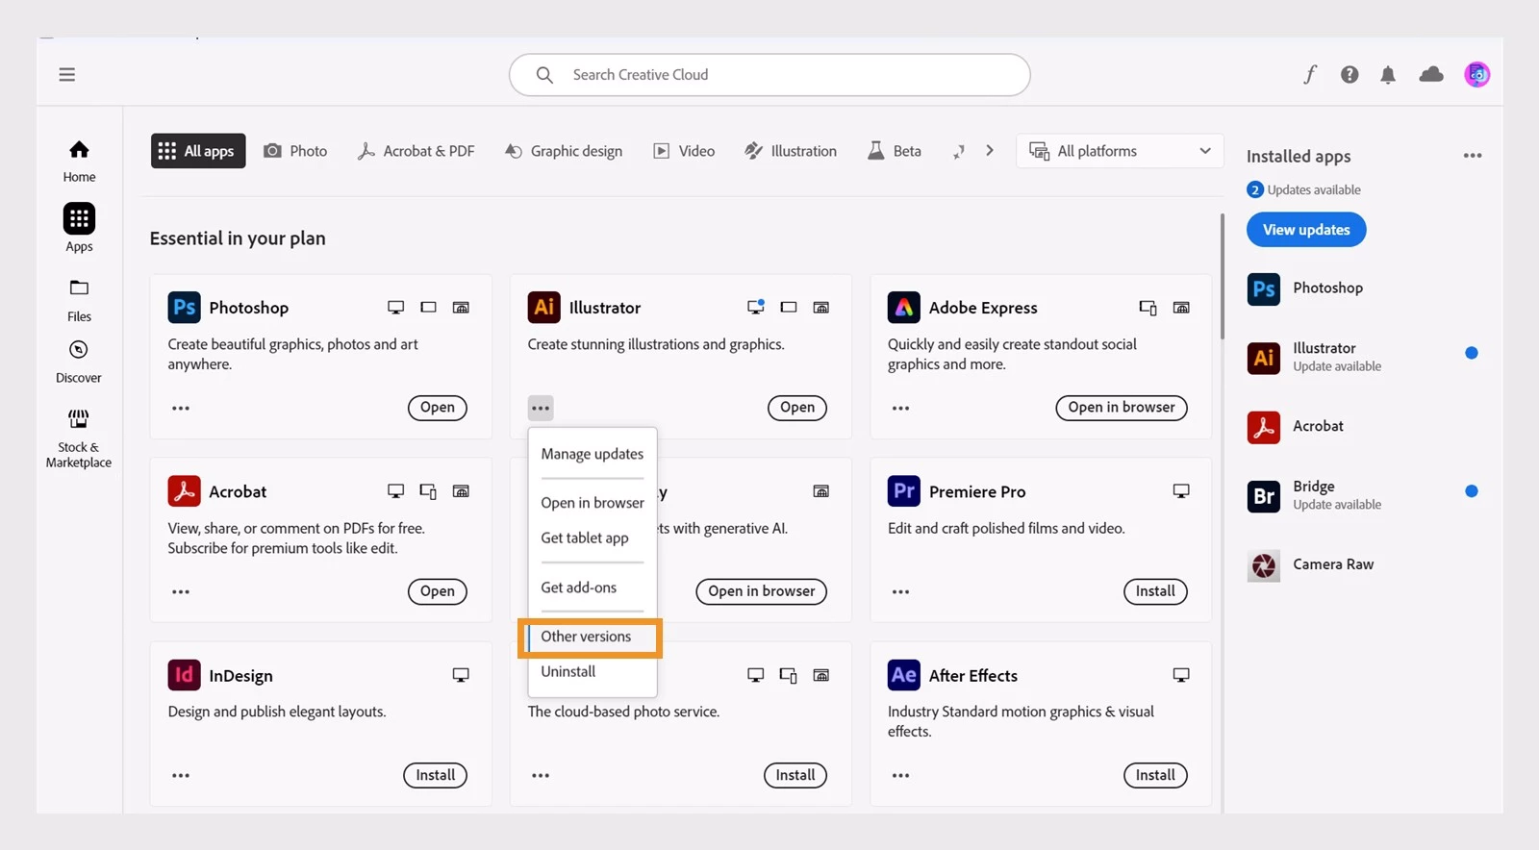Screen dimensions: 1539x850
Task: Switch to Acrobat & PDF tab
Action: pos(416,151)
